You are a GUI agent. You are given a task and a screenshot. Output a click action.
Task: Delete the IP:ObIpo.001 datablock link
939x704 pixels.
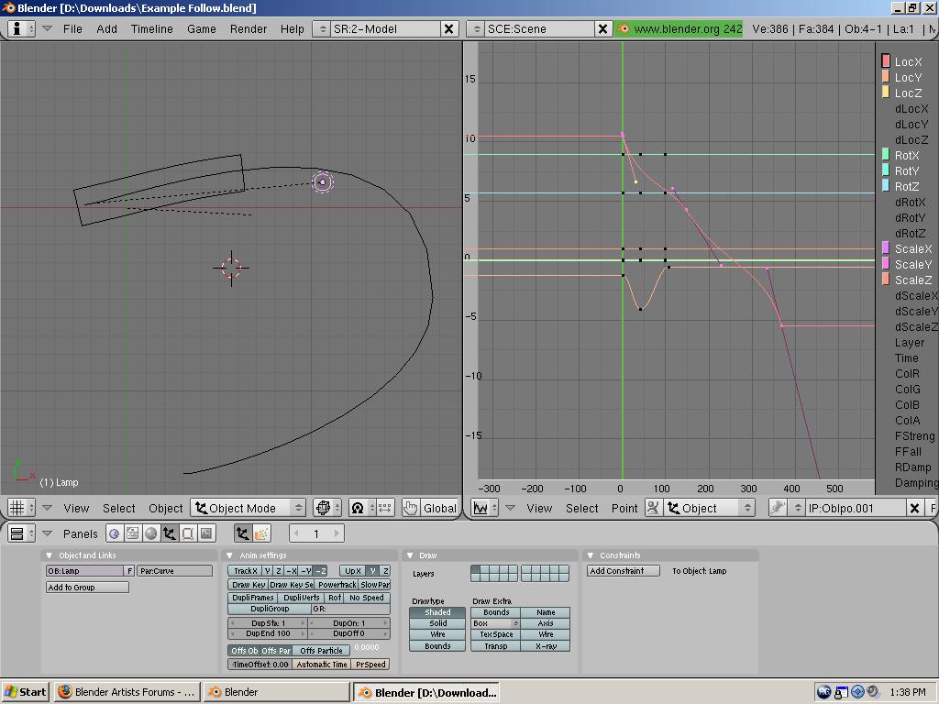914,508
